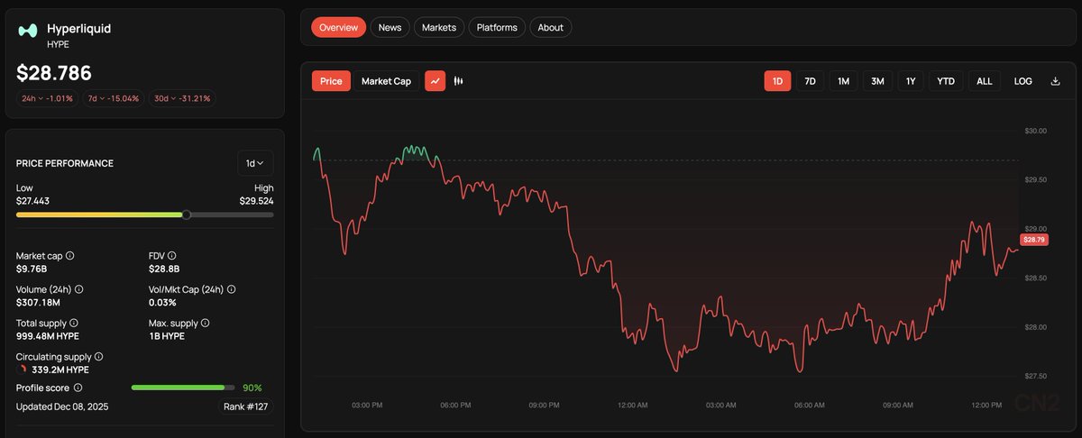Click the $30.00 price axis label
This screenshot has height=438, width=1082.
pos(1036,131)
